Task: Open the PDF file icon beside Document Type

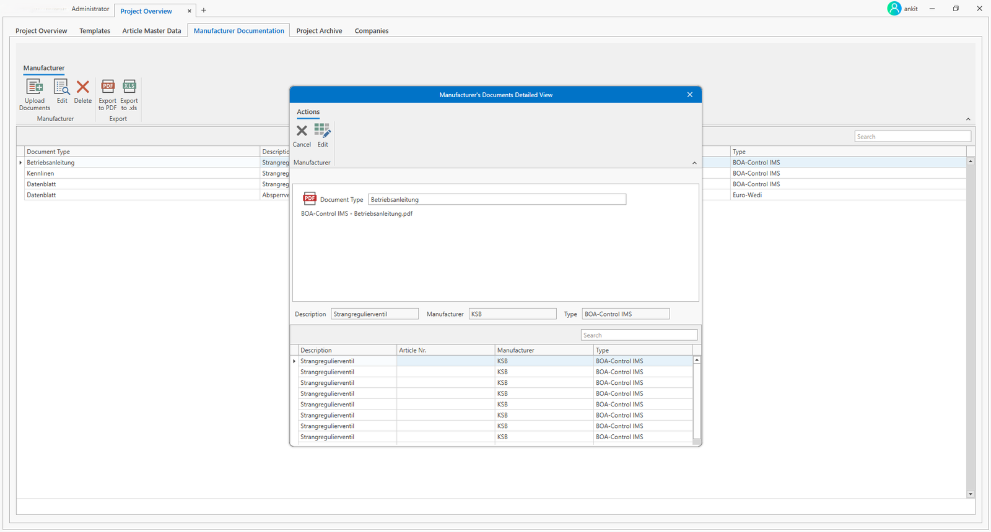Action: (x=310, y=199)
